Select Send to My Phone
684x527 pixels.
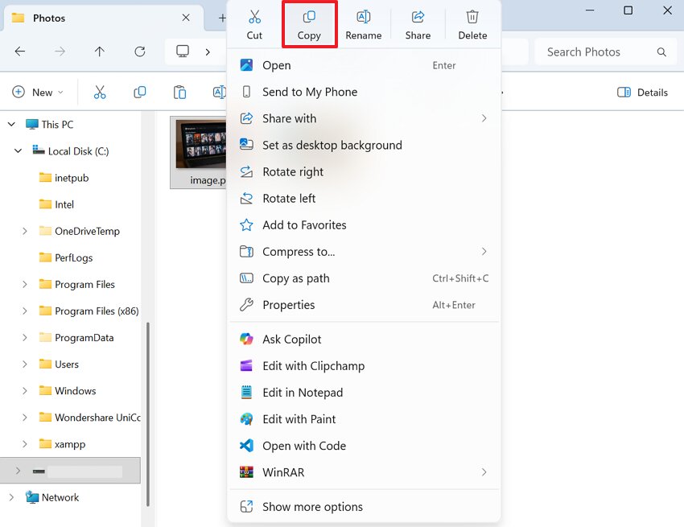(364, 92)
